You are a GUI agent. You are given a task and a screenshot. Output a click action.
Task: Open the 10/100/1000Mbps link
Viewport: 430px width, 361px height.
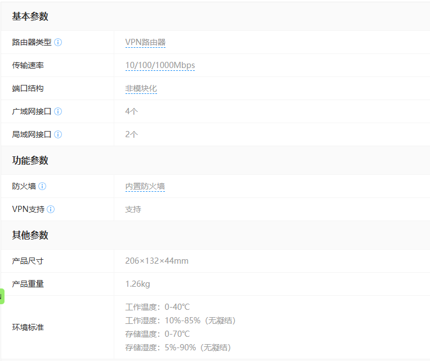tap(160, 65)
